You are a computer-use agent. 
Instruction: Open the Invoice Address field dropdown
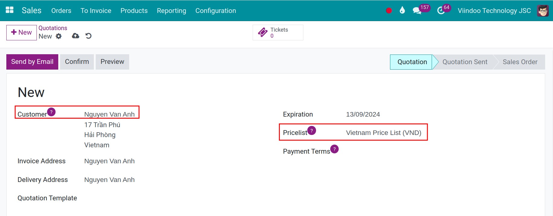(x=109, y=161)
